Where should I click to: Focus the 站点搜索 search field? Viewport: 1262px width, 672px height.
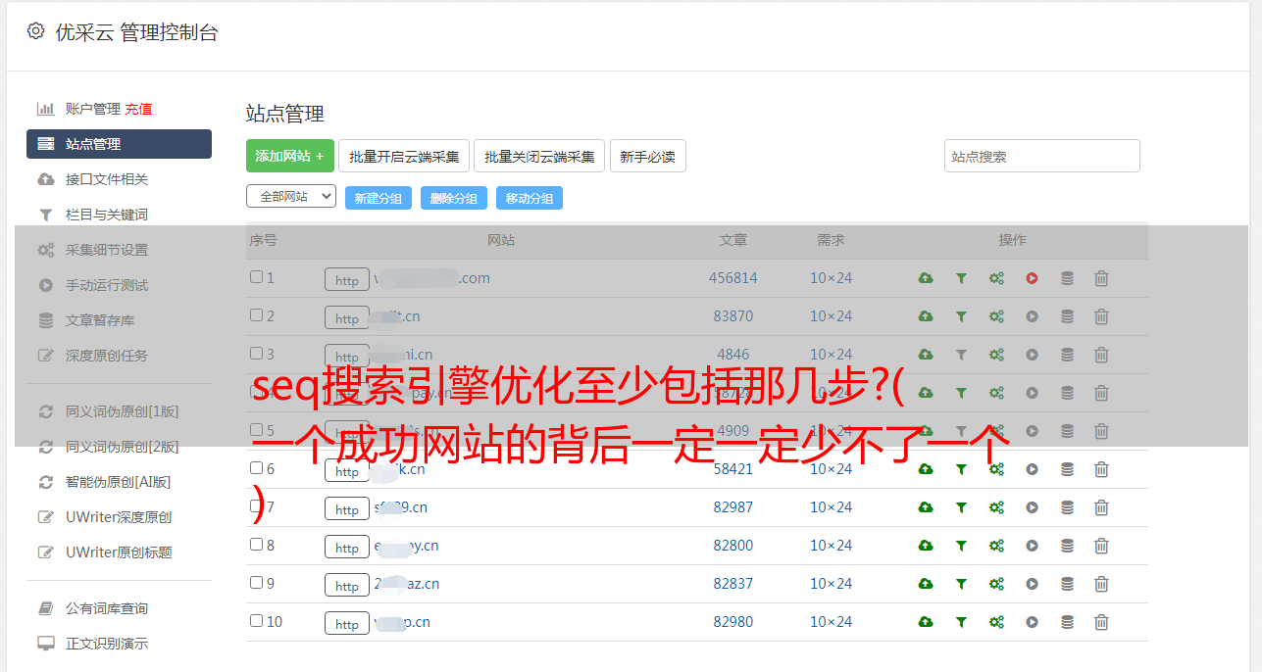coord(1042,156)
